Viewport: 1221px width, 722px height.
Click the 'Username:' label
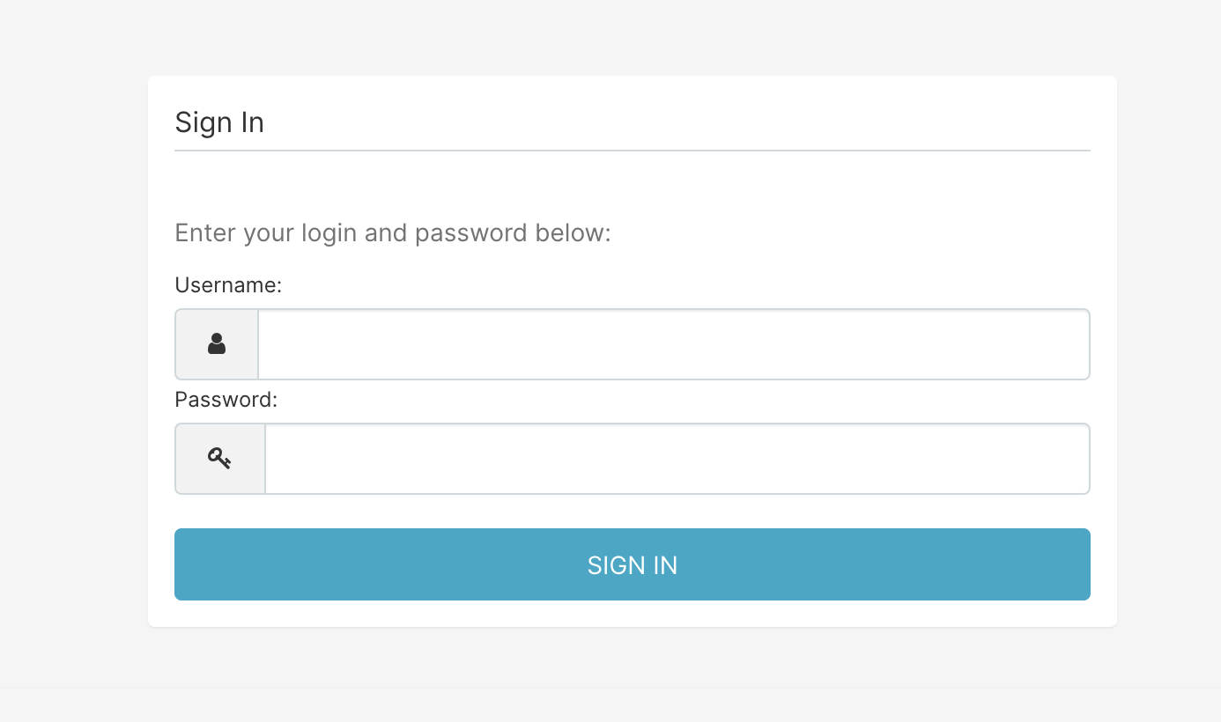228,284
